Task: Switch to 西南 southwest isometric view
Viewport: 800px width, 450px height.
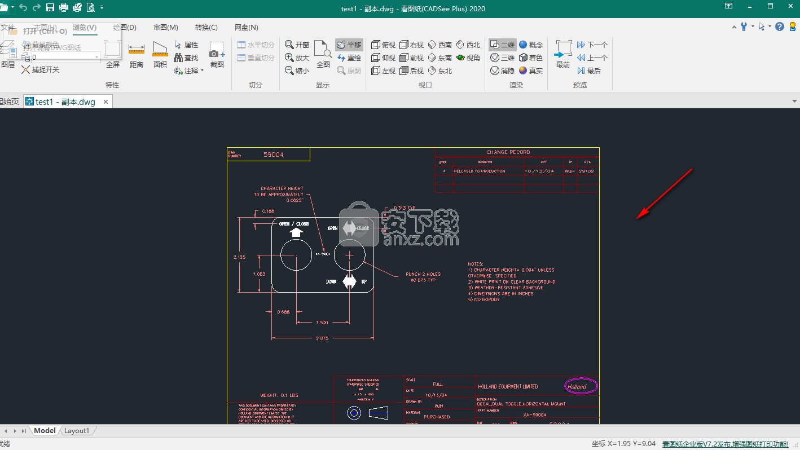Action: [439, 45]
